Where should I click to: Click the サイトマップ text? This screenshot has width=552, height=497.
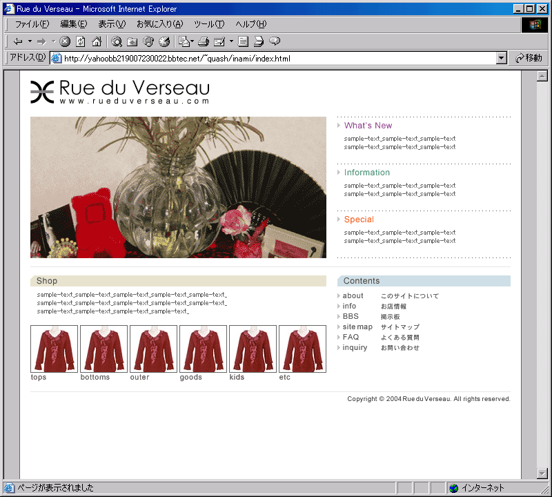click(400, 327)
